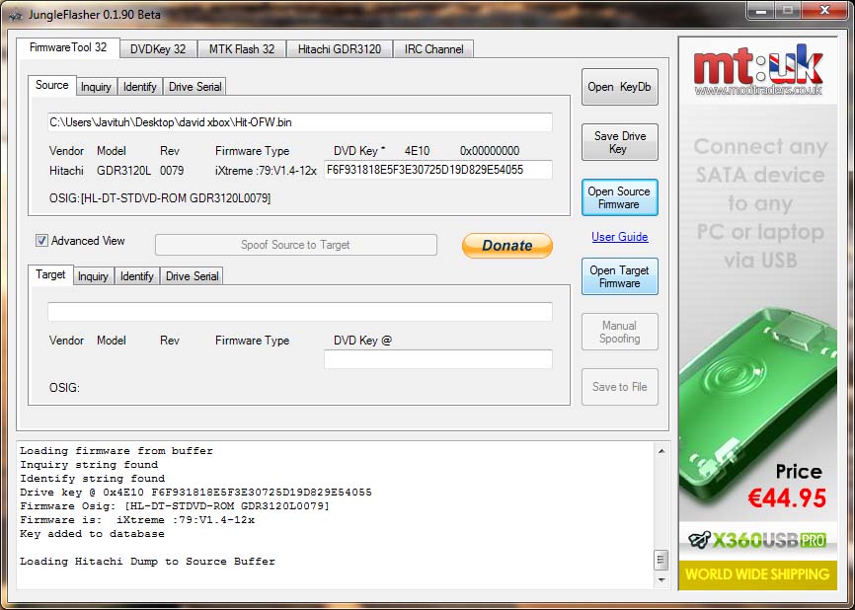
Task: Close the JungleFlasher window
Action: (825, 10)
